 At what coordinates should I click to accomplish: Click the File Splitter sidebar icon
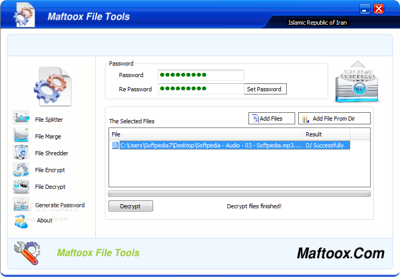click(21, 118)
